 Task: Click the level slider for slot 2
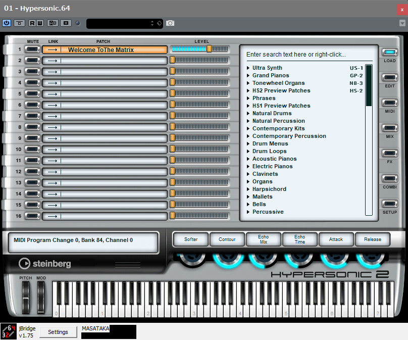[x=200, y=60]
